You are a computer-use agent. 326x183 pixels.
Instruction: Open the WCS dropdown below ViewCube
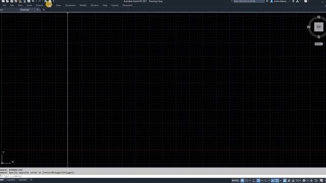(x=319, y=44)
